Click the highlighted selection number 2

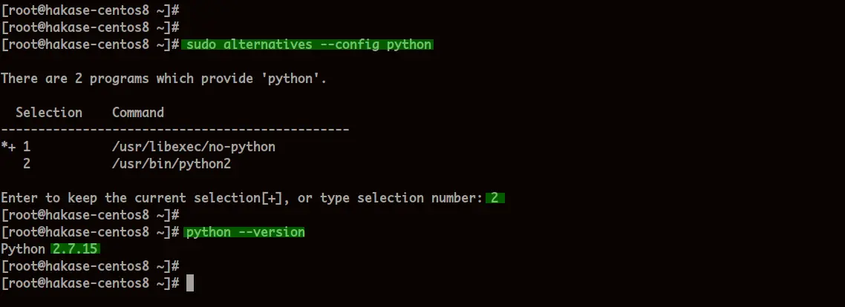495,198
